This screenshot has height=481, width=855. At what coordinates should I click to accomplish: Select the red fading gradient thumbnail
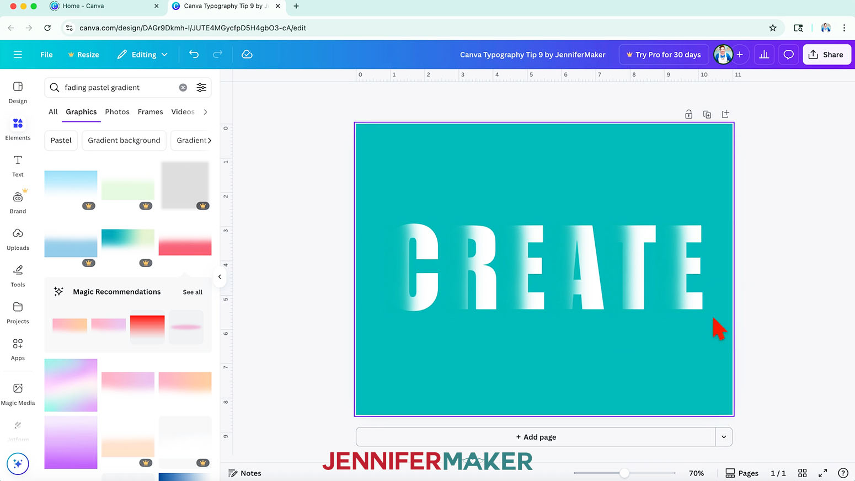(x=185, y=242)
